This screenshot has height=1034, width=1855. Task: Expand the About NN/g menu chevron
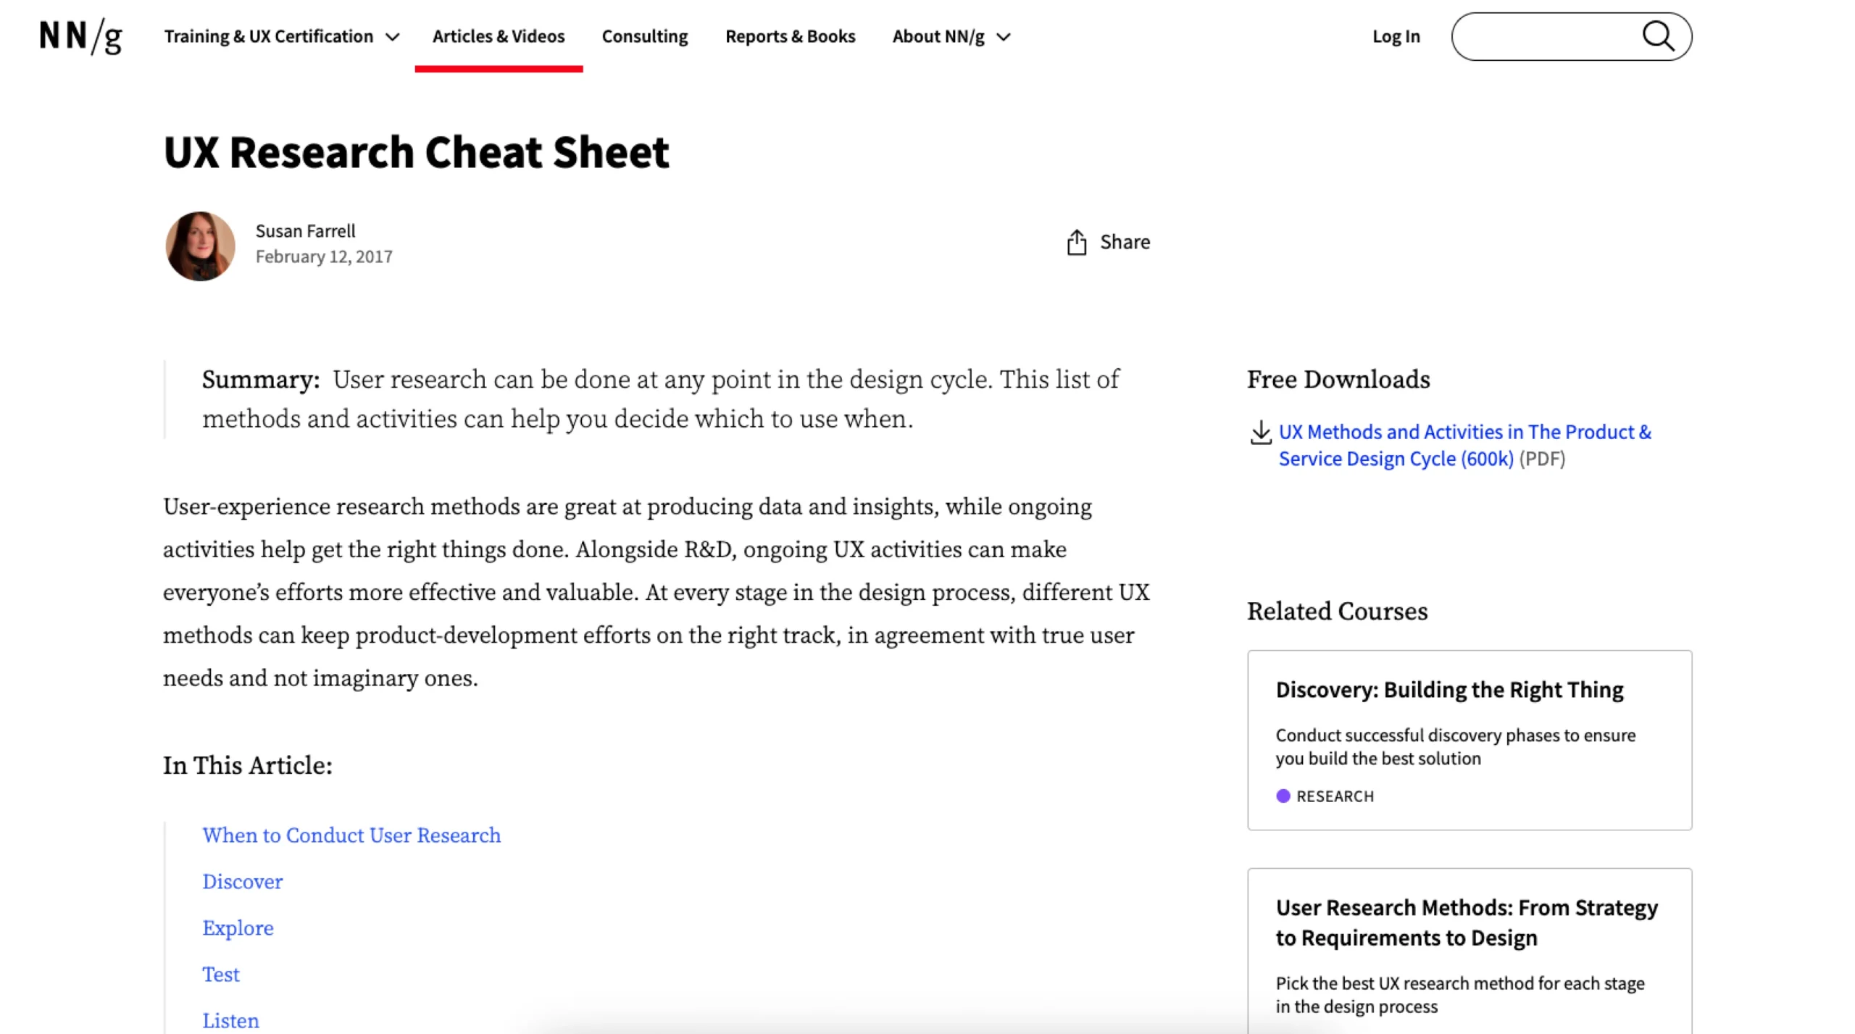[x=1003, y=37]
